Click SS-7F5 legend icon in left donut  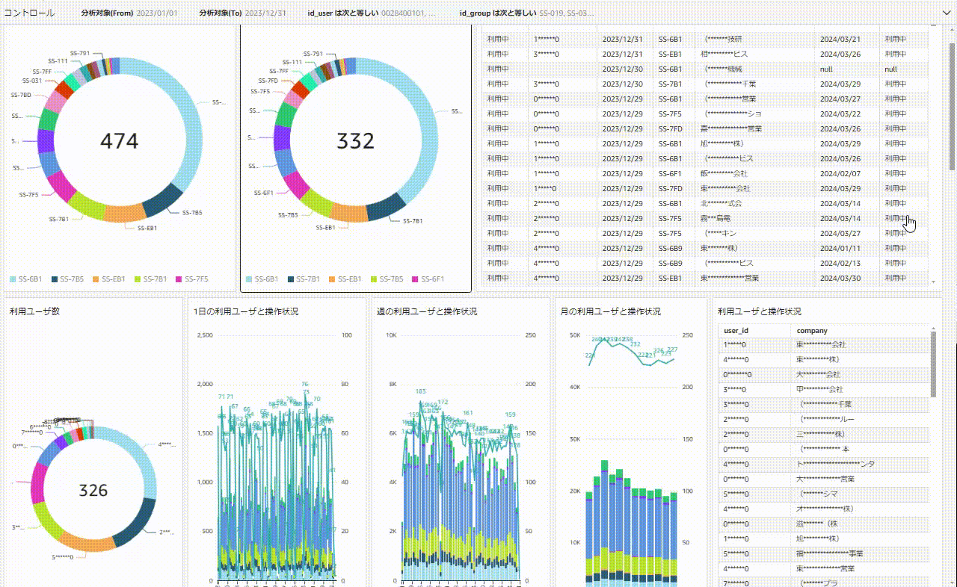pos(179,279)
